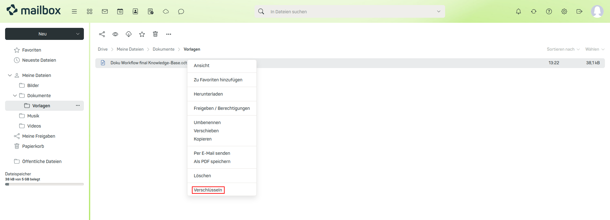
Task: Open the Vorlagen folder options ellipsis
Action: (78, 105)
